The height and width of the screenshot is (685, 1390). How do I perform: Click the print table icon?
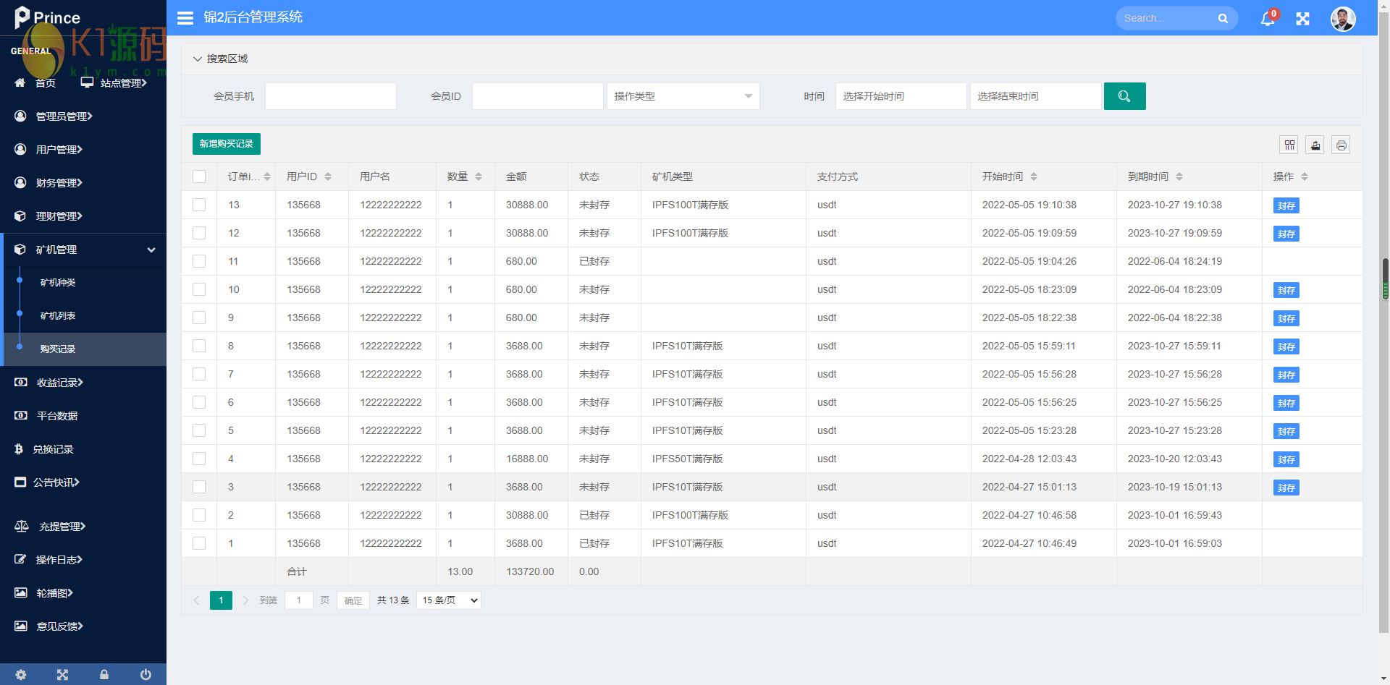(1341, 145)
